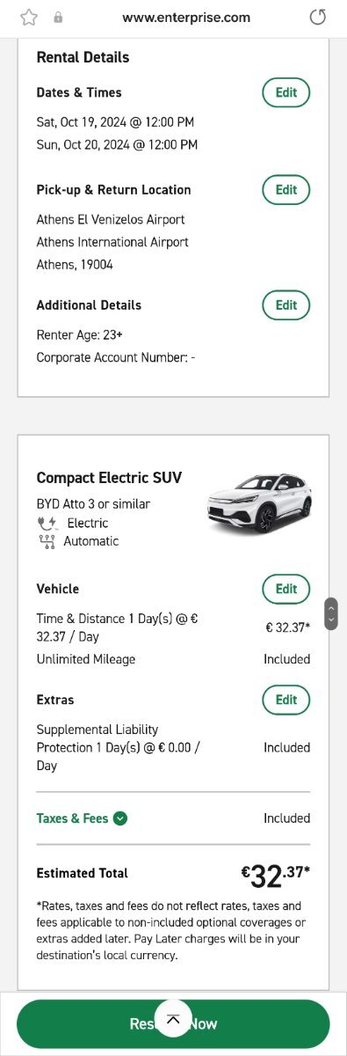The image size is (347, 1056).
Task: Edit the Dates & Times section
Action: pyautogui.click(x=286, y=92)
